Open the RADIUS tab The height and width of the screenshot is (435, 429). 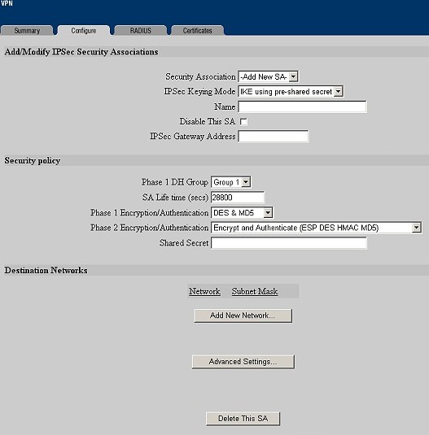click(x=141, y=31)
